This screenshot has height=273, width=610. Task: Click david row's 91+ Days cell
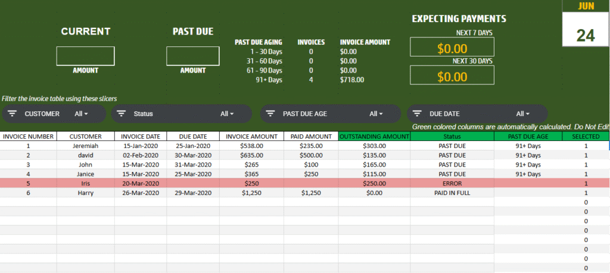pos(528,155)
